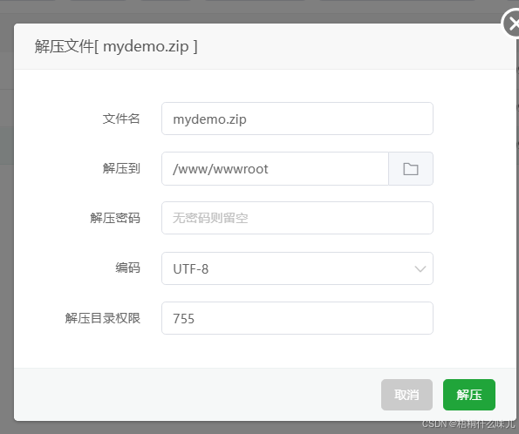Click the gray 取消 button
Screen dimensions: 519x434
click(406, 395)
